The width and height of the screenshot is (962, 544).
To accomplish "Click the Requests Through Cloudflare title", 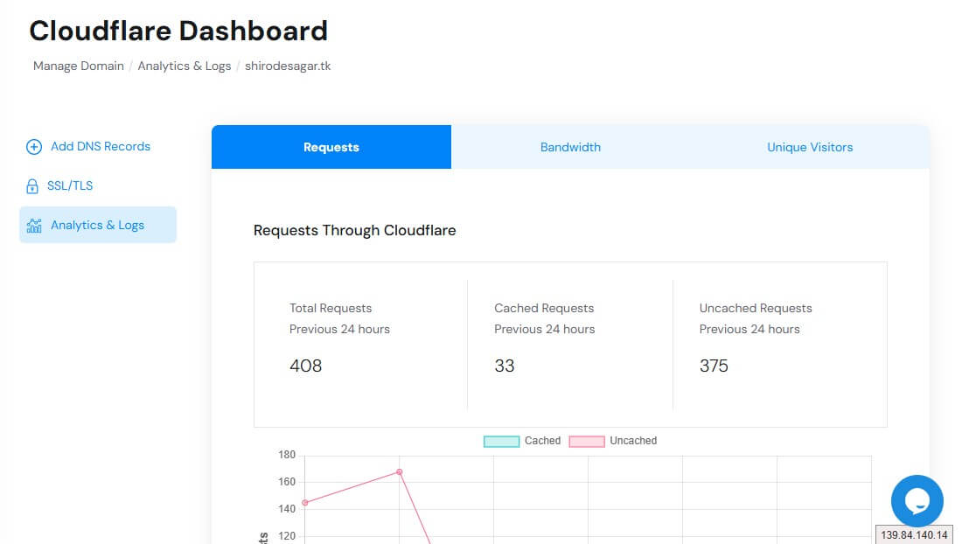I will [354, 230].
